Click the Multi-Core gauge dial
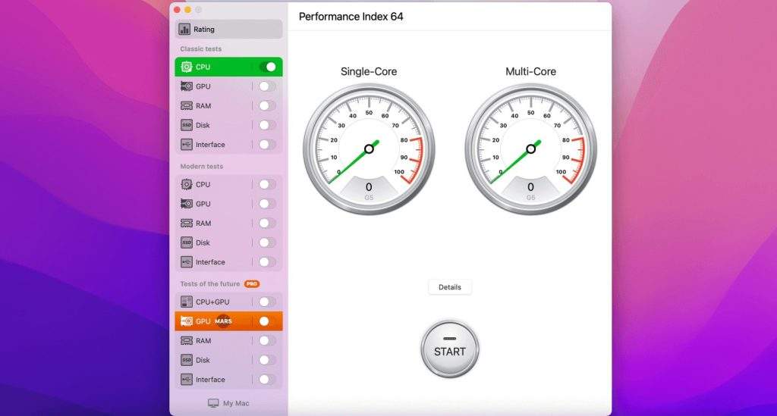 point(530,149)
